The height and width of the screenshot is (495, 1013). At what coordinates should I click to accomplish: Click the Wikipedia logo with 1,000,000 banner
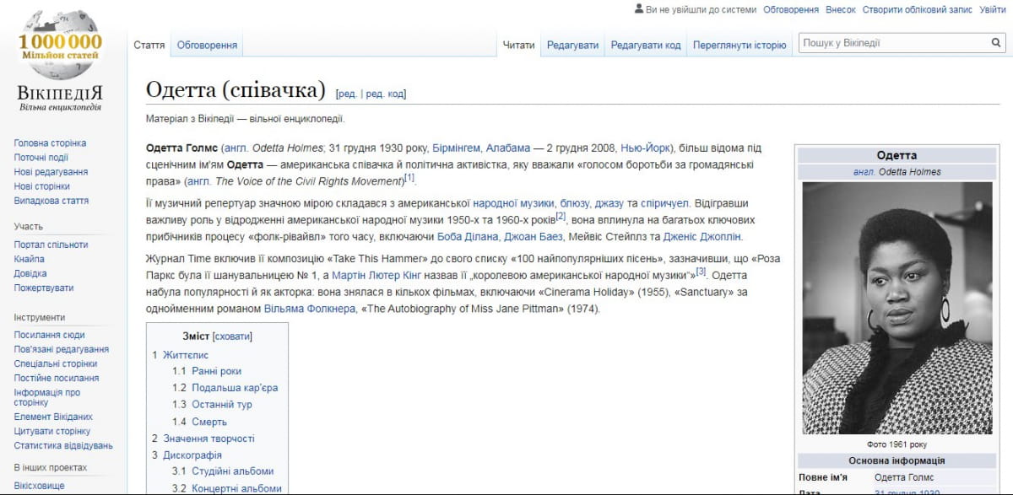pyautogui.click(x=59, y=61)
